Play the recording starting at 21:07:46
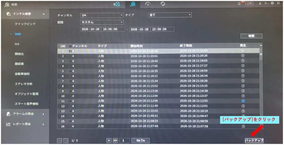The height and width of the screenshot is (145, 284). click(x=243, y=126)
